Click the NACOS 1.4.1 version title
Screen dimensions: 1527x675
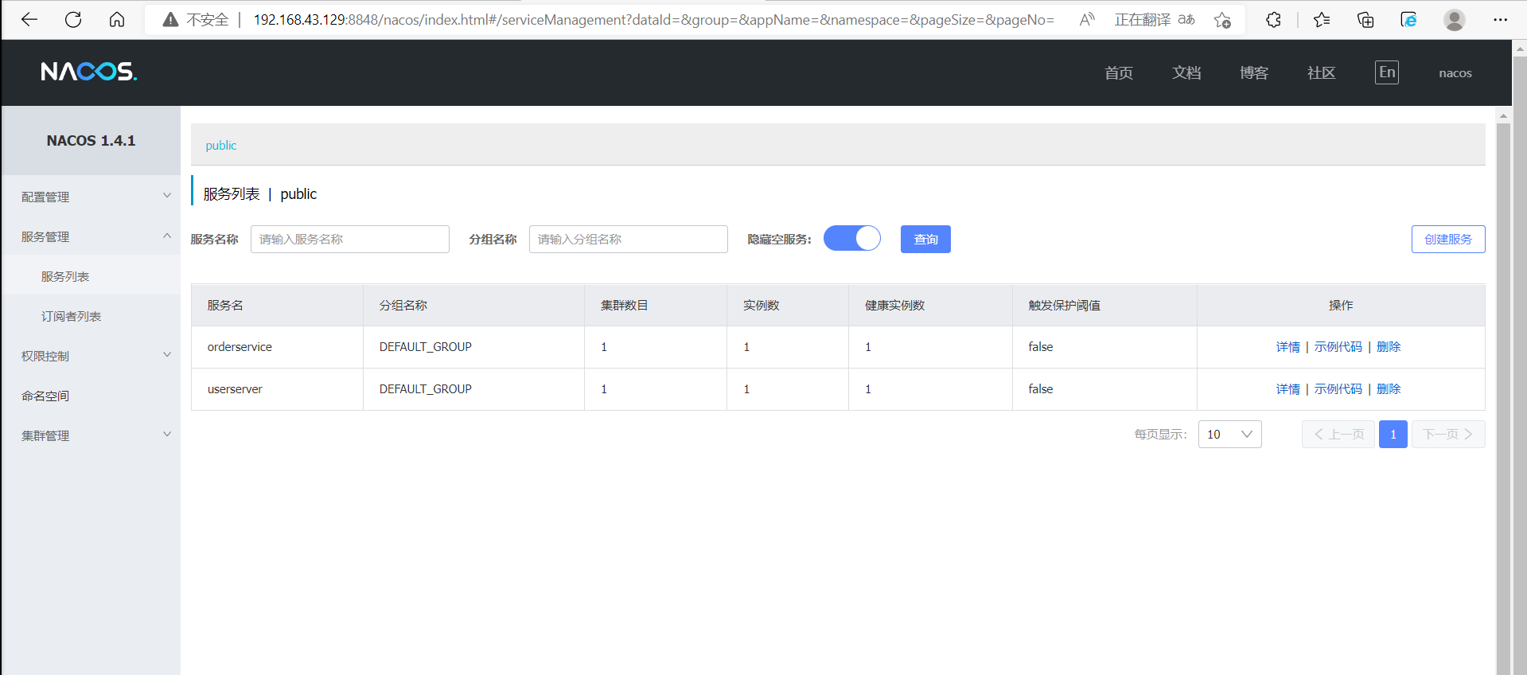(x=91, y=141)
